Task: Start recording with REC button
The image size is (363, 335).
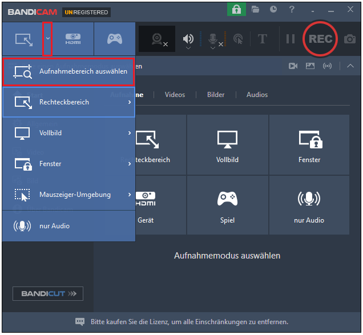Action: [320, 39]
